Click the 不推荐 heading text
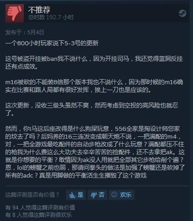Viewport: 193px width, 221px height. pos(39,10)
